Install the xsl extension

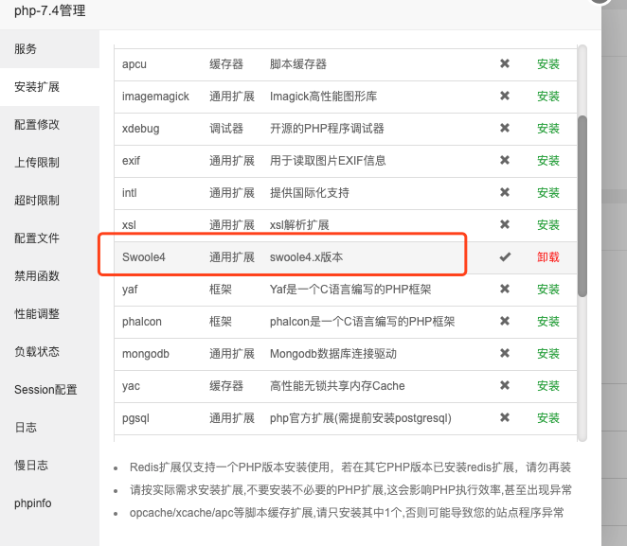[547, 225]
